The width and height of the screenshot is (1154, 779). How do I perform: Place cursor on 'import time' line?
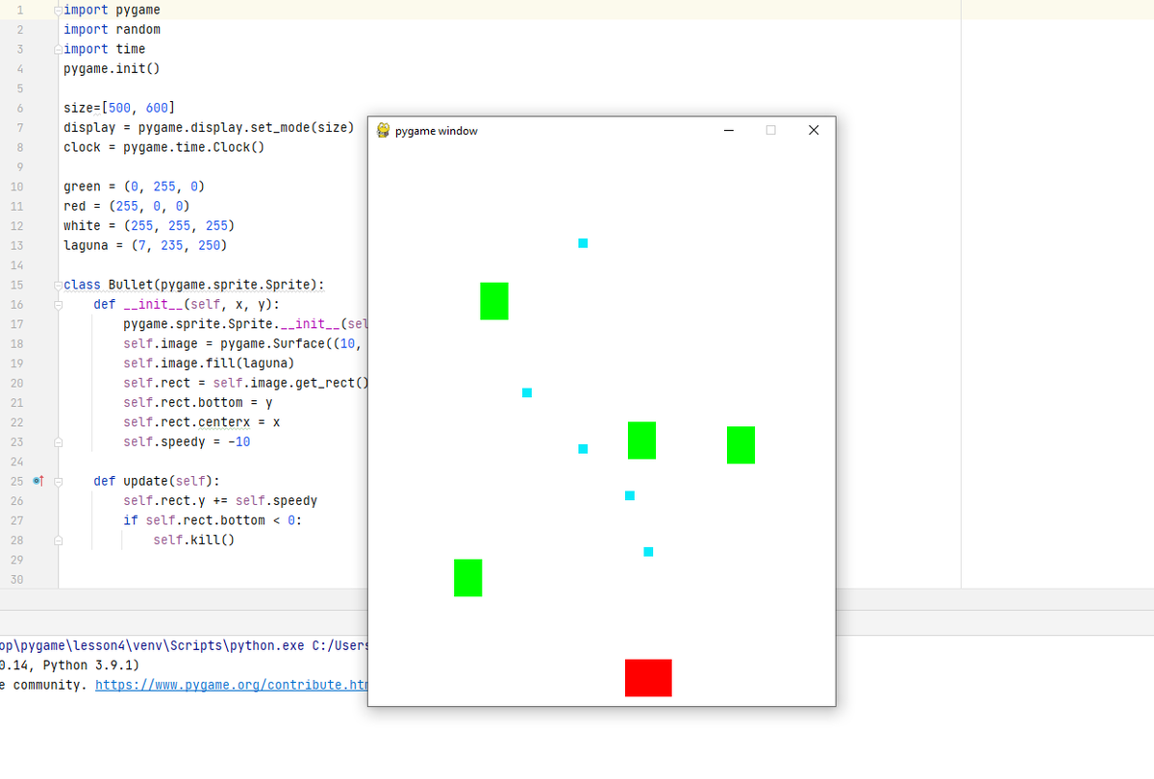[105, 49]
